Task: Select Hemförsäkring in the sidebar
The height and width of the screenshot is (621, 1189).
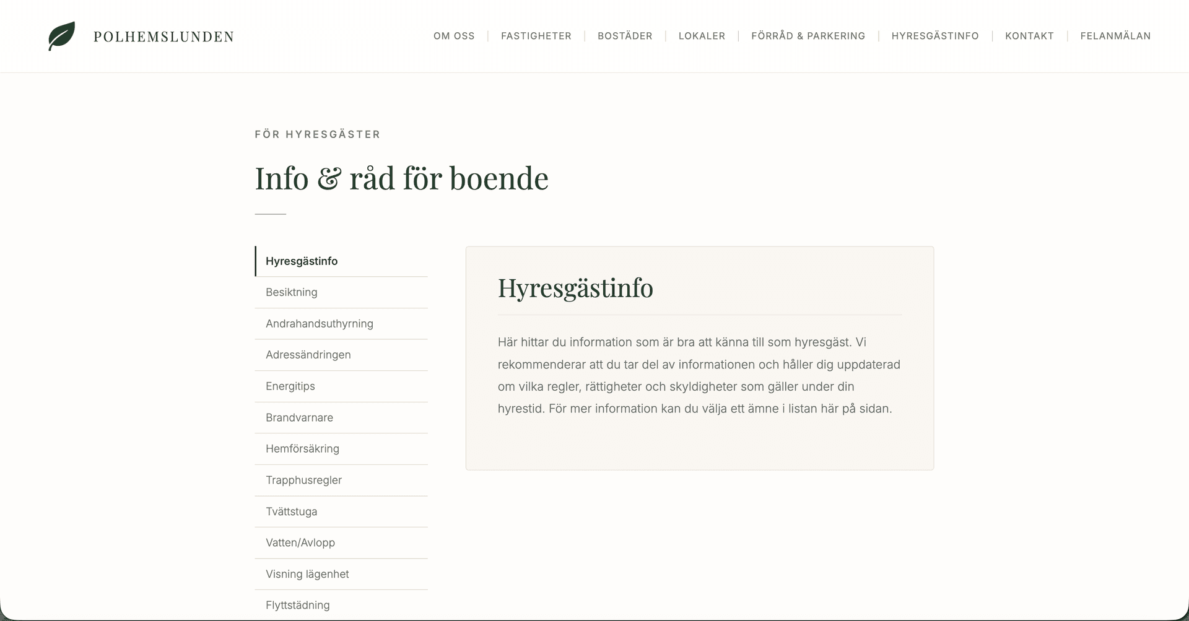Action: click(x=341, y=449)
